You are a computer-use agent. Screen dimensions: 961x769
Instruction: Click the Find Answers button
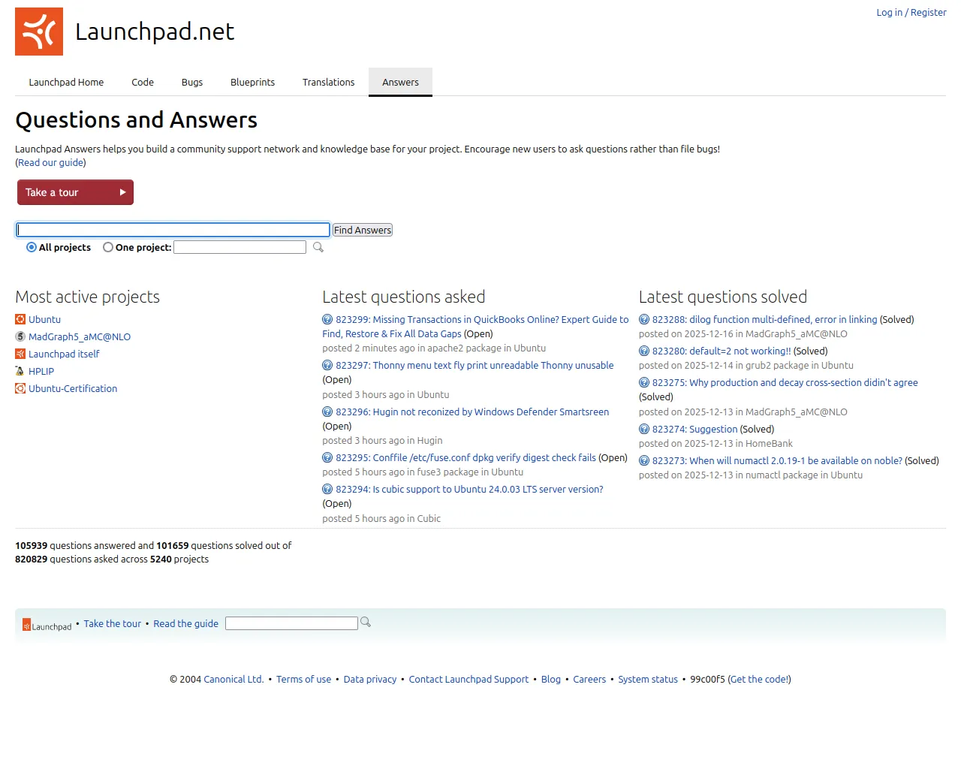click(x=363, y=230)
